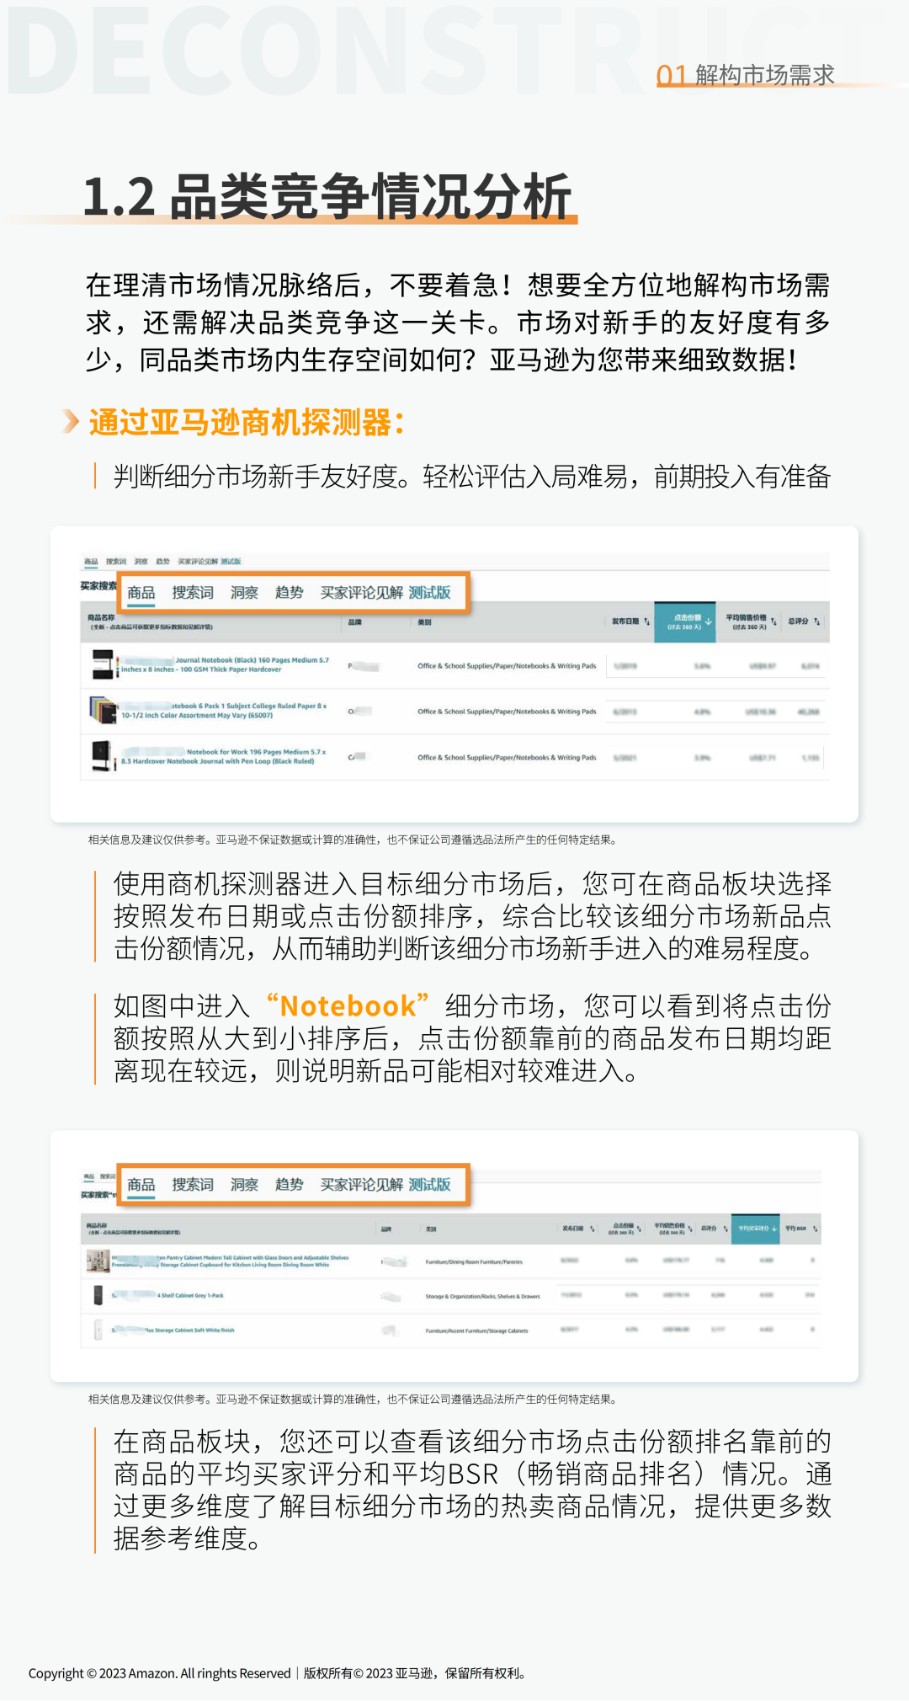Click sort arrows next to 总评分 in Notebook table
909x1701 pixels.
pos(816,622)
